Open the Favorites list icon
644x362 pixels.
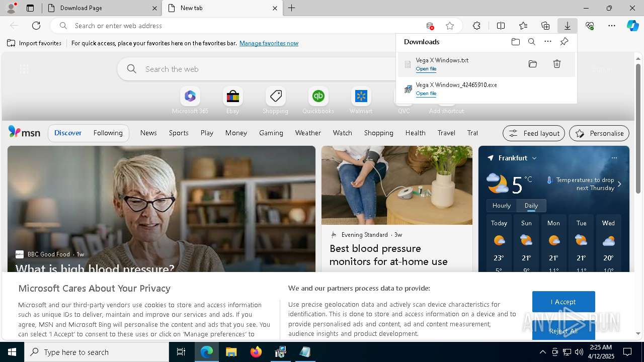click(523, 26)
